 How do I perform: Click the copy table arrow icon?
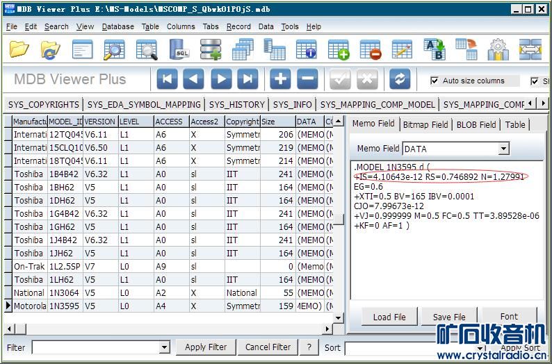point(466,49)
